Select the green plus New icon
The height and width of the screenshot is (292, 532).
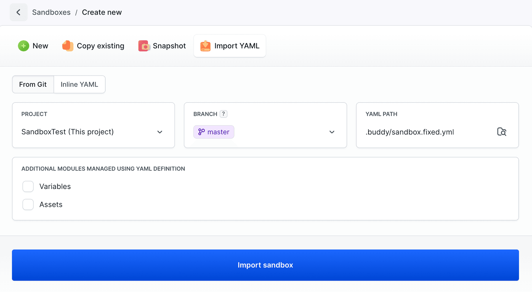[24, 46]
